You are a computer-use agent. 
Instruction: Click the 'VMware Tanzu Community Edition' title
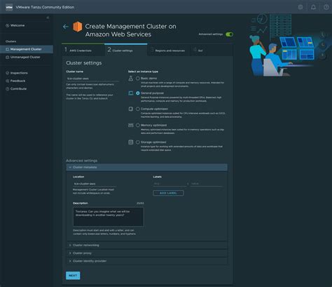45,7
